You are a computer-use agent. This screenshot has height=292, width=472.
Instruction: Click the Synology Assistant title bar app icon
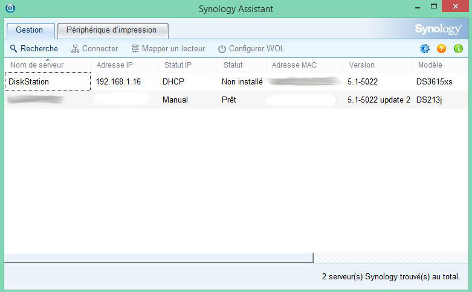pyautogui.click(x=10, y=8)
